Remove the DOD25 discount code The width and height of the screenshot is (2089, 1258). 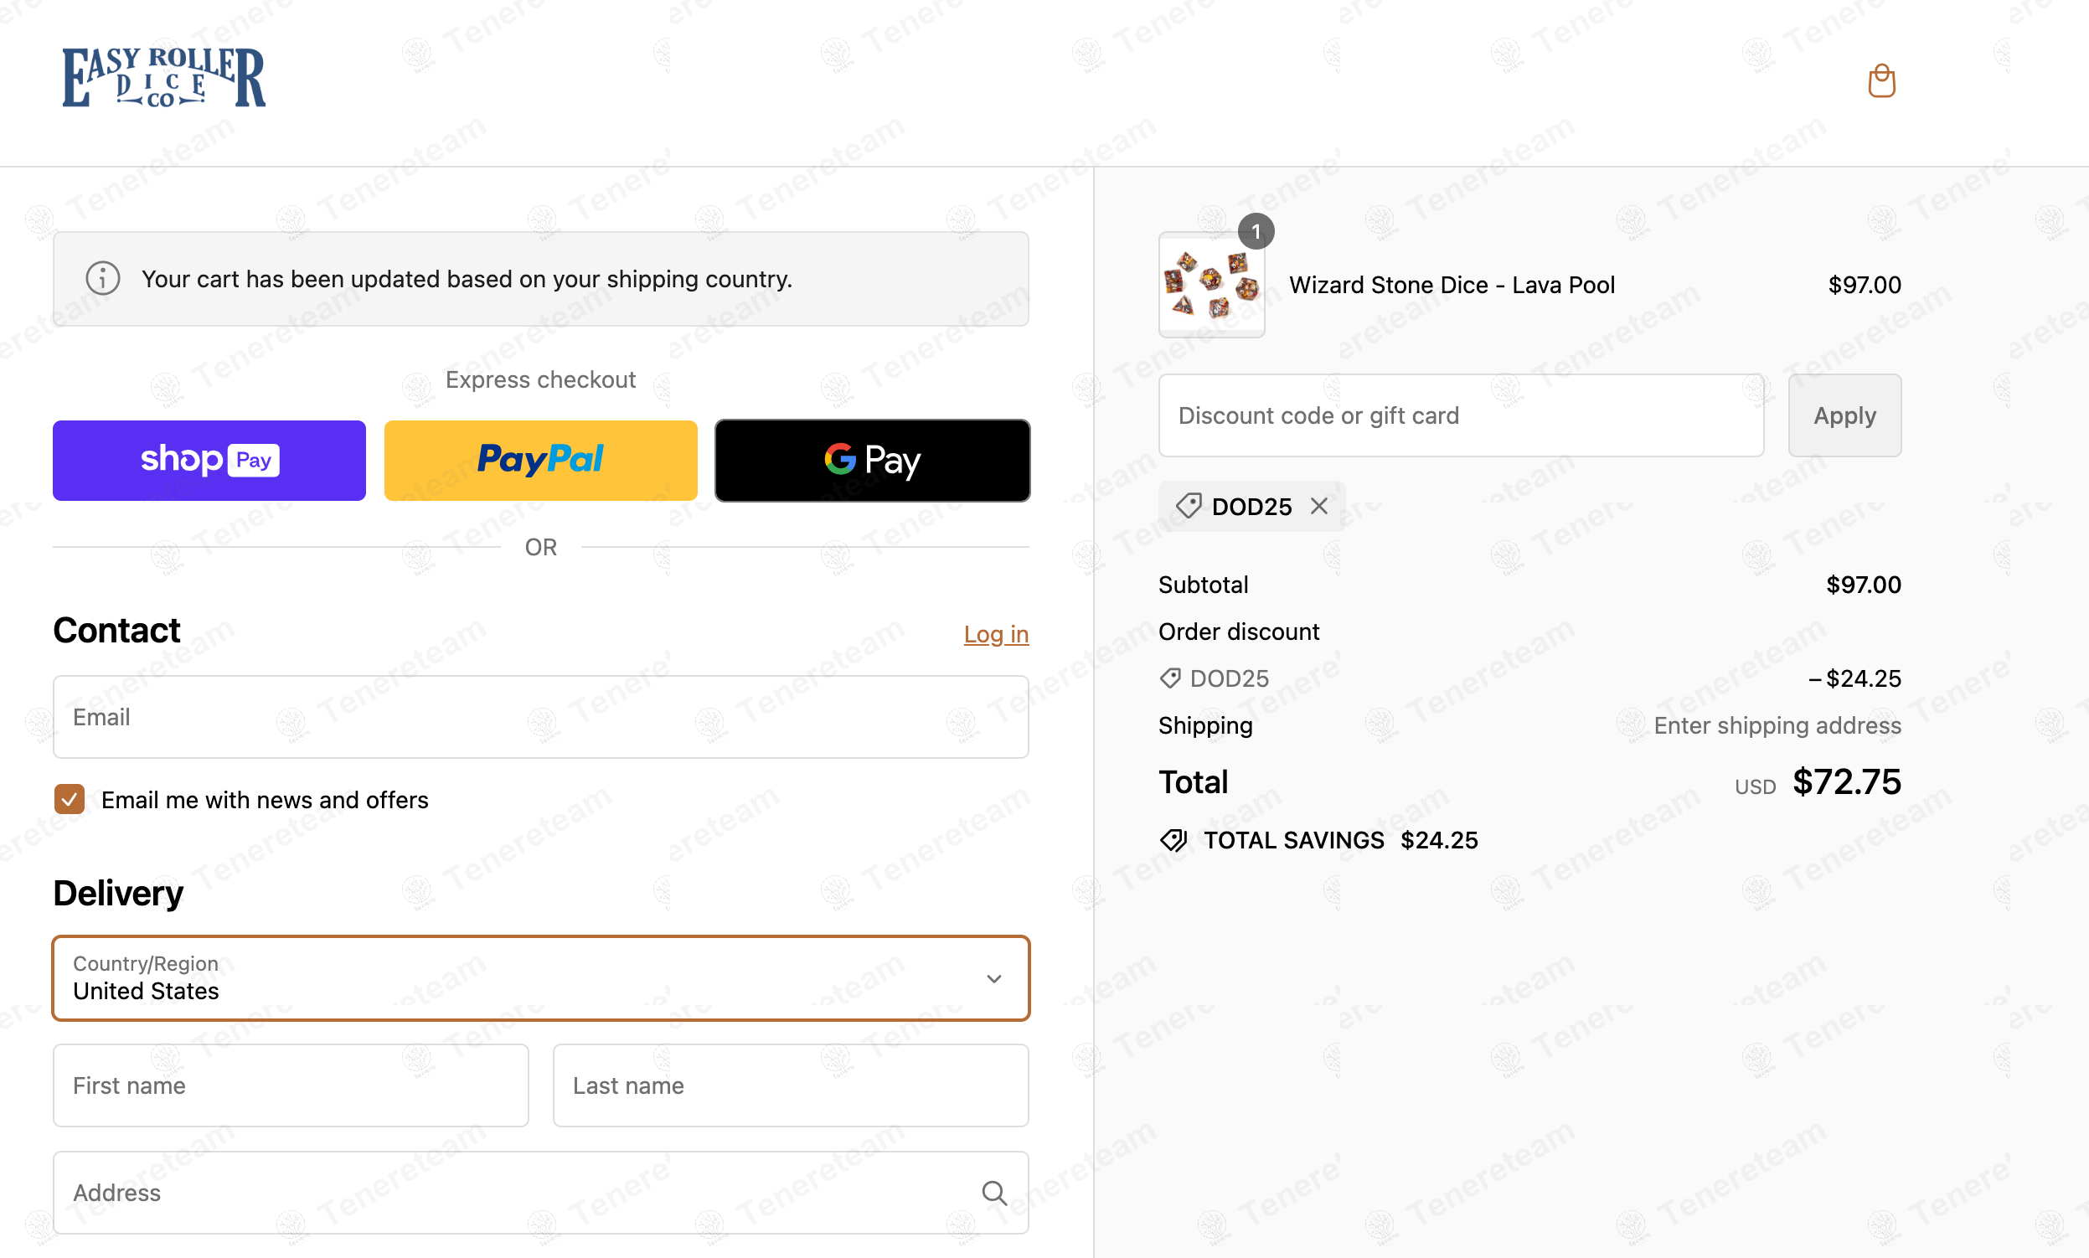click(1320, 506)
